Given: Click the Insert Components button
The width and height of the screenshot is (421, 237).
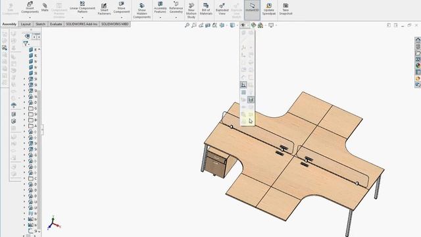Looking at the screenshot, I should (x=30, y=7).
